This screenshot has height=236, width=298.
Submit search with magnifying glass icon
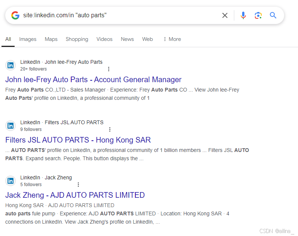click(x=273, y=15)
